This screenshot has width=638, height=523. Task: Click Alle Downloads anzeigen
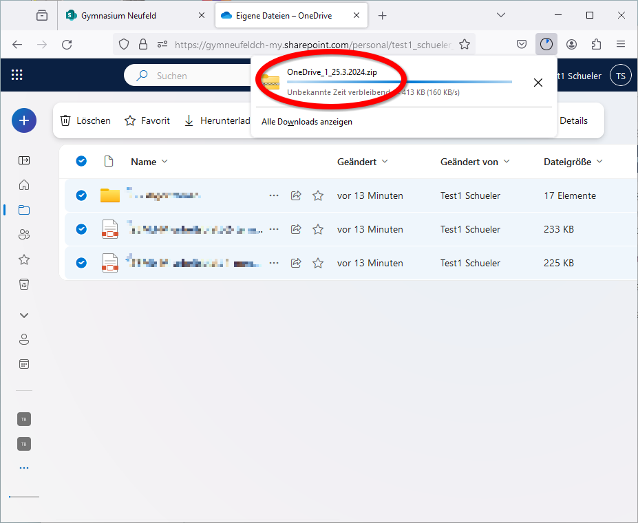[x=307, y=122]
